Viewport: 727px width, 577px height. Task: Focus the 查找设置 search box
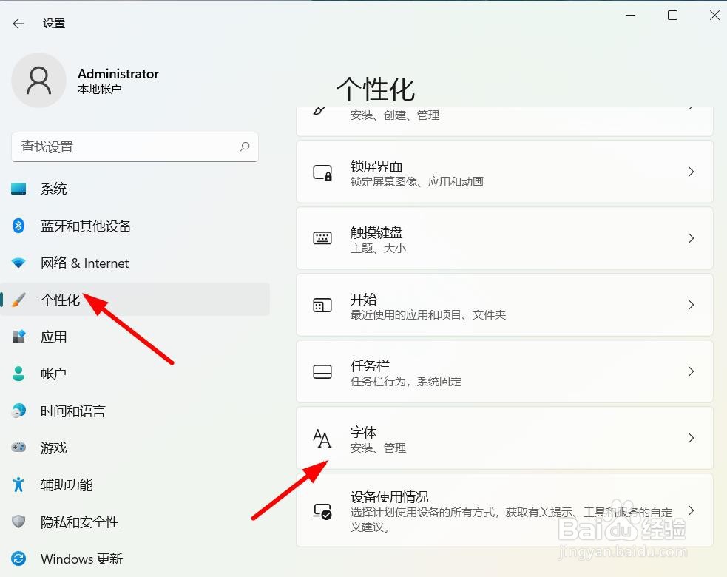[x=135, y=147]
